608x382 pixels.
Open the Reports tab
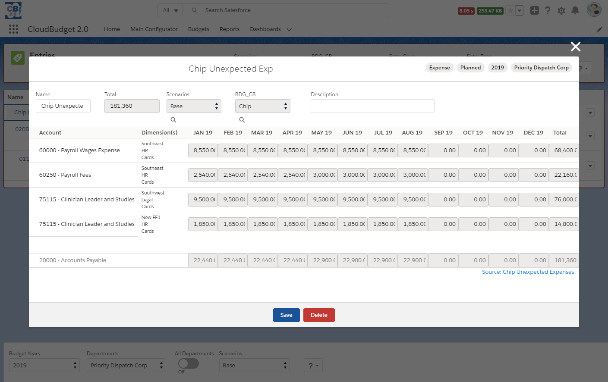(x=229, y=29)
